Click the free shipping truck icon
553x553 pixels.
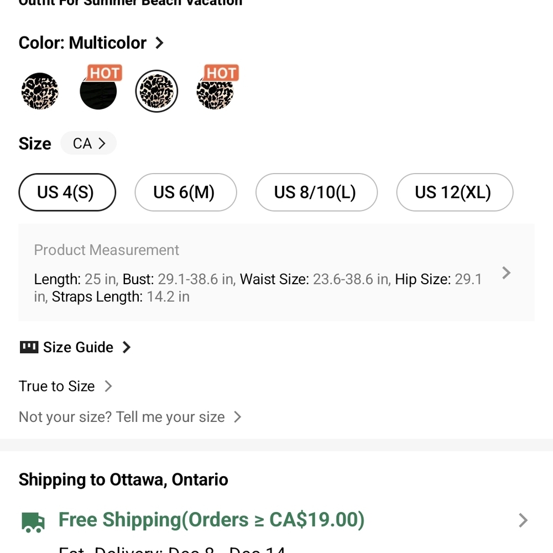[33, 521]
